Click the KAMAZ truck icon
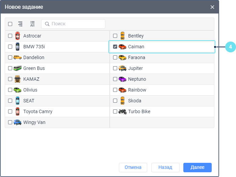This screenshot has height=177, width=236. [18, 79]
